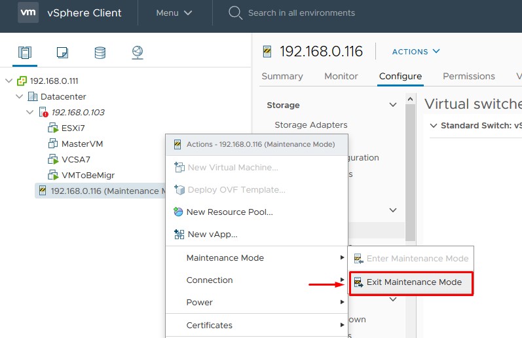The width and height of the screenshot is (522, 338).
Task: Open the Networking inventory view
Action: 138,52
